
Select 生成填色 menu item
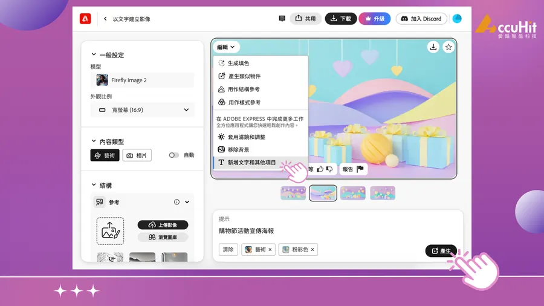point(261,63)
